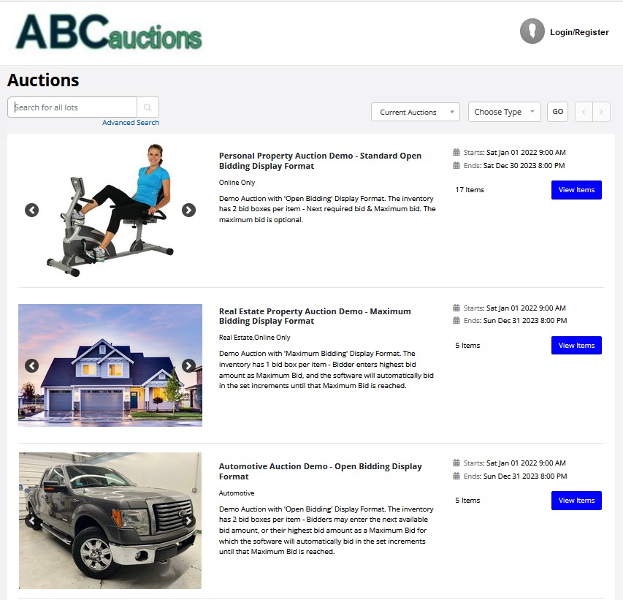Click the GO button

(557, 112)
